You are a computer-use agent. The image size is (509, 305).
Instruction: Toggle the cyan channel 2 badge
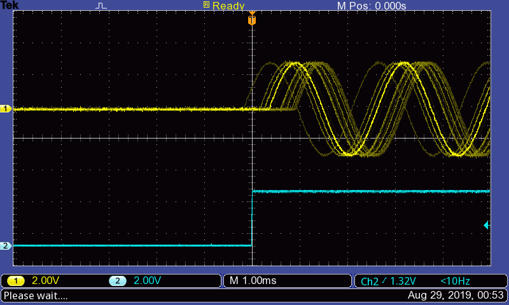point(116,281)
